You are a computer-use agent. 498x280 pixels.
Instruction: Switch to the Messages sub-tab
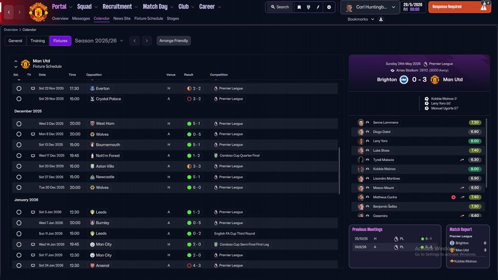(81, 18)
